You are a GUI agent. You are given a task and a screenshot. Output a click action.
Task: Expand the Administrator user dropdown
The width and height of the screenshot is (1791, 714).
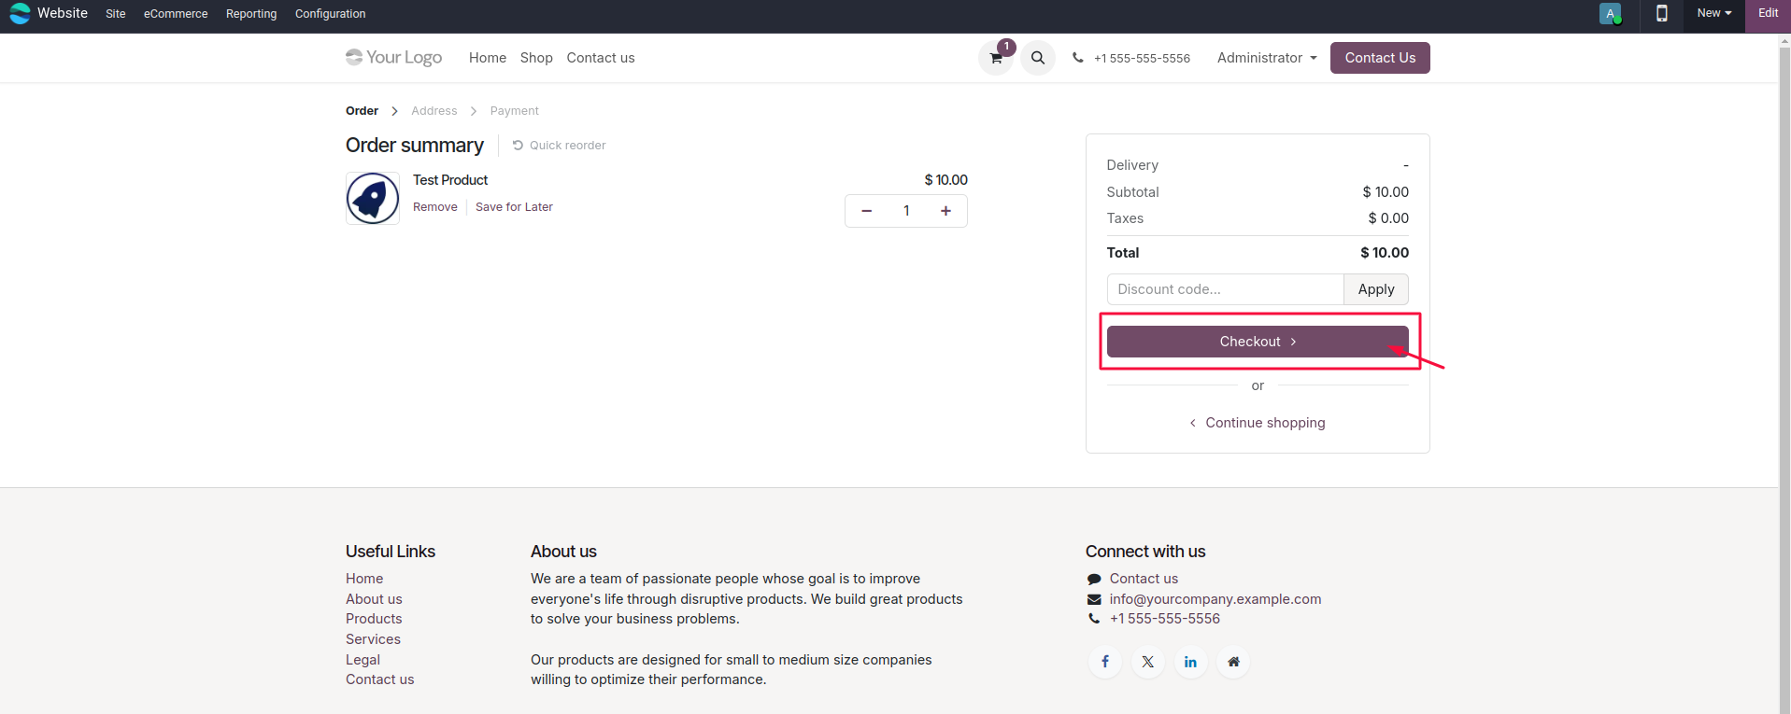point(1266,58)
